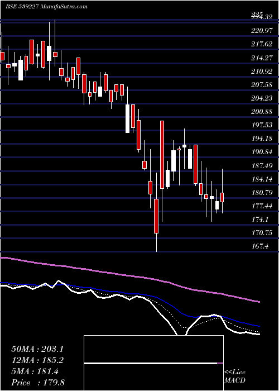Select the 197.53 price axis label
Image resolution: width=279 pixels, height=391 pixels.
[262, 125]
